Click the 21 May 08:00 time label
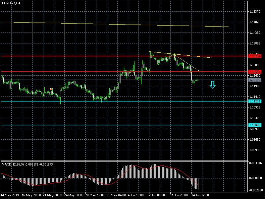 click(53, 195)
